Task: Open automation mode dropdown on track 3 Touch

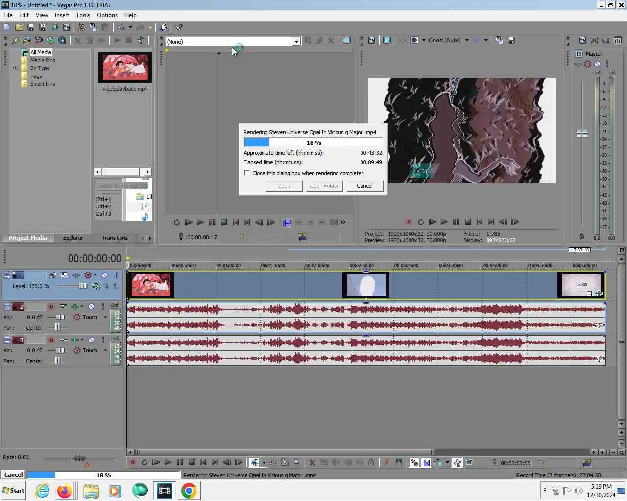Action: [x=105, y=350]
